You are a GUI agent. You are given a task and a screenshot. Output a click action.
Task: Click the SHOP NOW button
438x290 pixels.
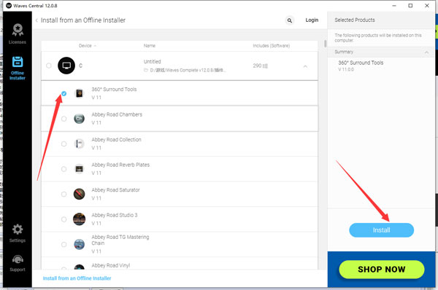(x=382, y=269)
